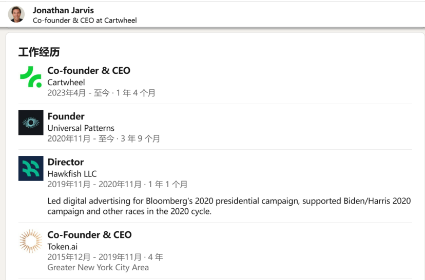Select the Founder job title
Image resolution: width=425 pixels, height=280 pixels.
point(66,116)
